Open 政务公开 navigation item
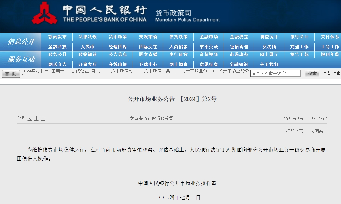This screenshot has width=341, height=204. [57, 54]
